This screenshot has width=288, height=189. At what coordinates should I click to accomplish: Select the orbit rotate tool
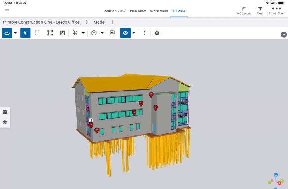pos(7,33)
